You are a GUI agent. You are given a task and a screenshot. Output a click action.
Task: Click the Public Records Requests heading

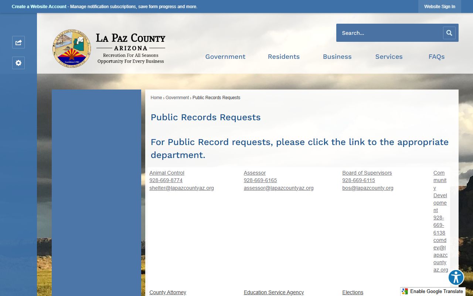(x=205, y=117)
